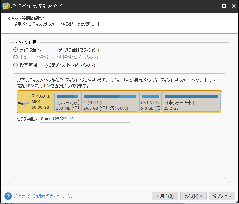Viewport: 239px width, 204px height.
Task: Click the usage bar above C:(NTFS)
Action: tap(110, 96)
